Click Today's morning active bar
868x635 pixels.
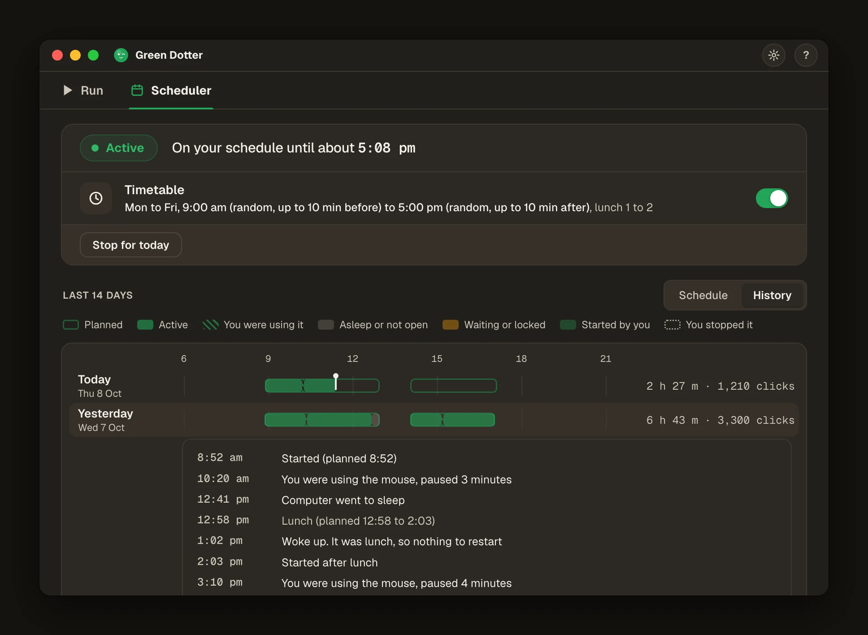coord(300,386)
